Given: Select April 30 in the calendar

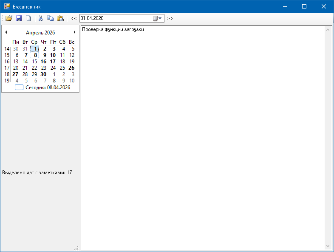Looking at the screenshot, I should [43, 74].
